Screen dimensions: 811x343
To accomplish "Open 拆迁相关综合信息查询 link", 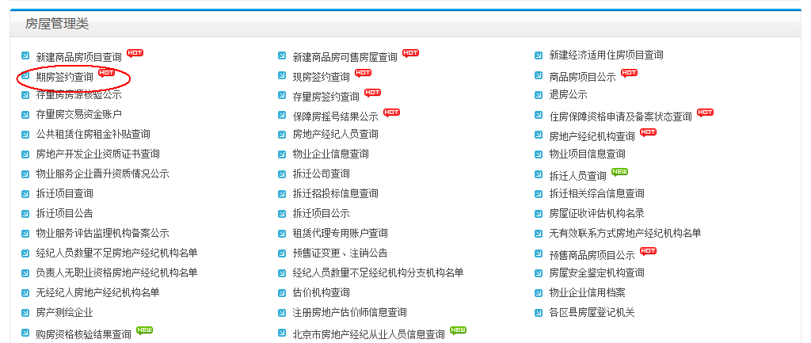I will [x=596, y=193].
